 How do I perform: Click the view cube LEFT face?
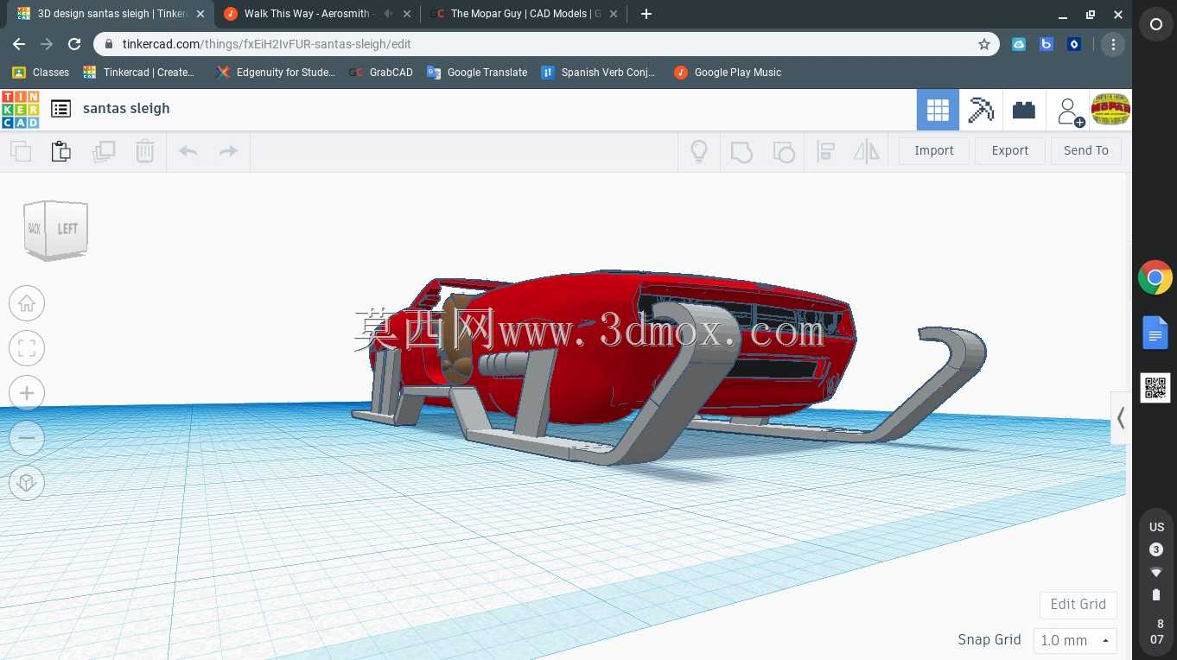click(x=67, y=229)
